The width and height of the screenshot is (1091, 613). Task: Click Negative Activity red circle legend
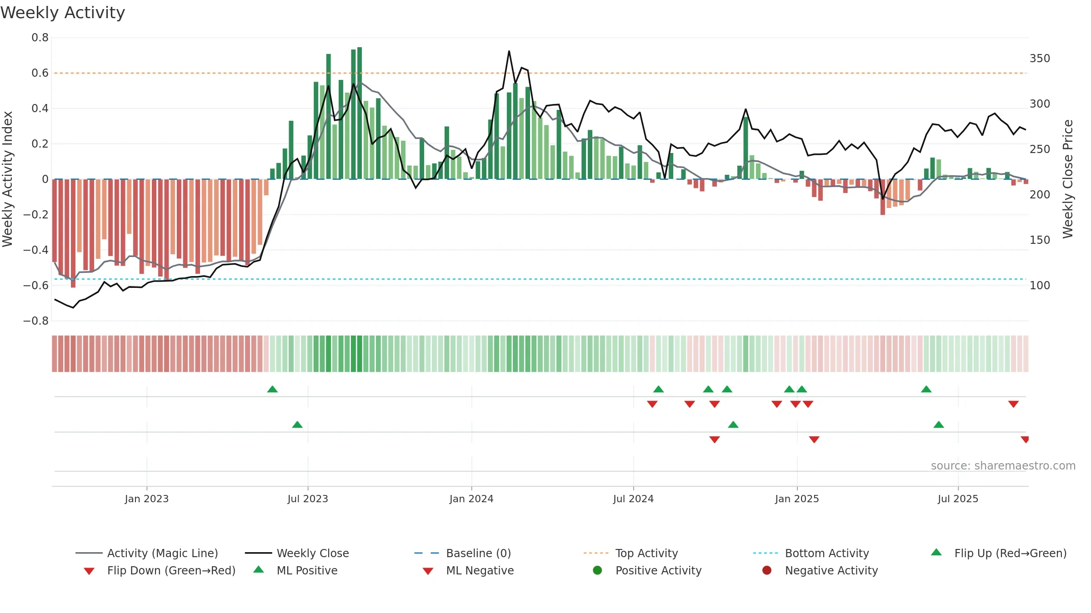click(767, 570)
